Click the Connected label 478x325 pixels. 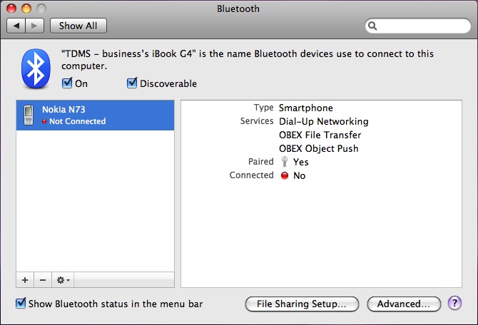[251, 175]
